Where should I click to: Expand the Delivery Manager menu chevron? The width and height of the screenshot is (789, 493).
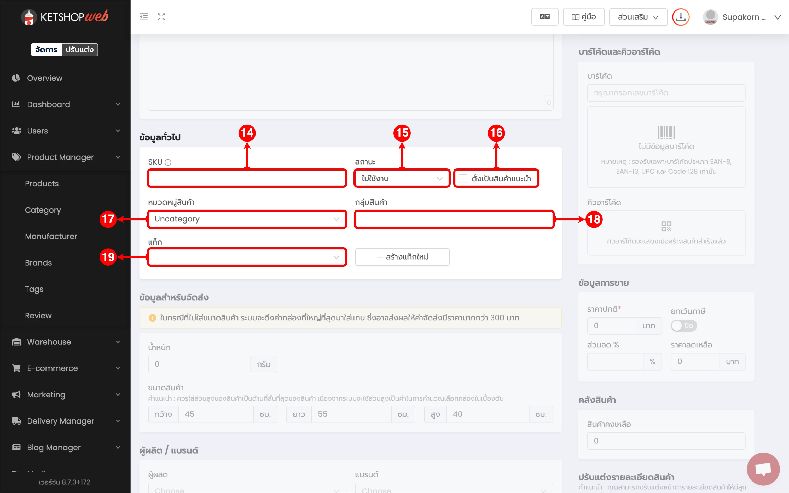tap(118, 421)
